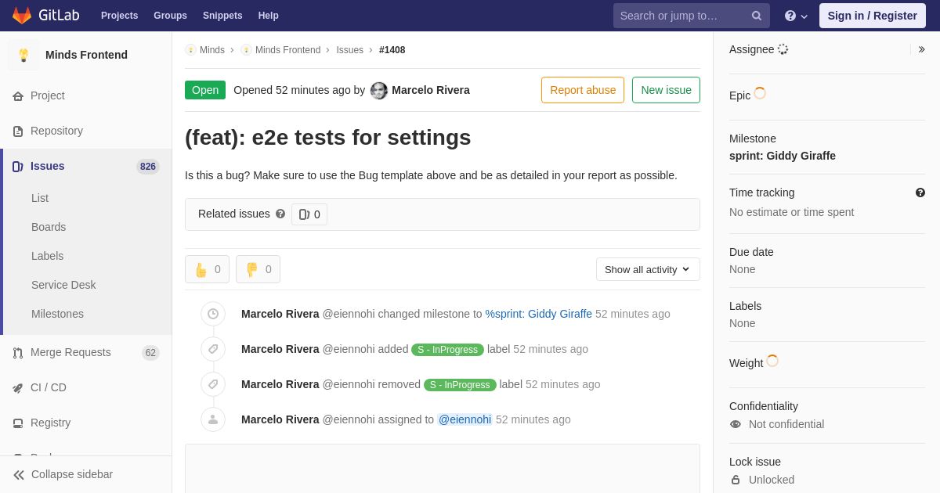Collapse the right issue sidebar
The width and height of the screenshot is (940, 493).
(x=921, y=49)
